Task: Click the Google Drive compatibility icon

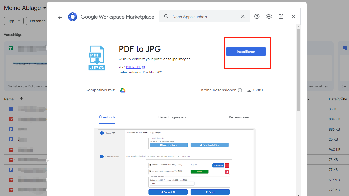Action: point(123,90)
